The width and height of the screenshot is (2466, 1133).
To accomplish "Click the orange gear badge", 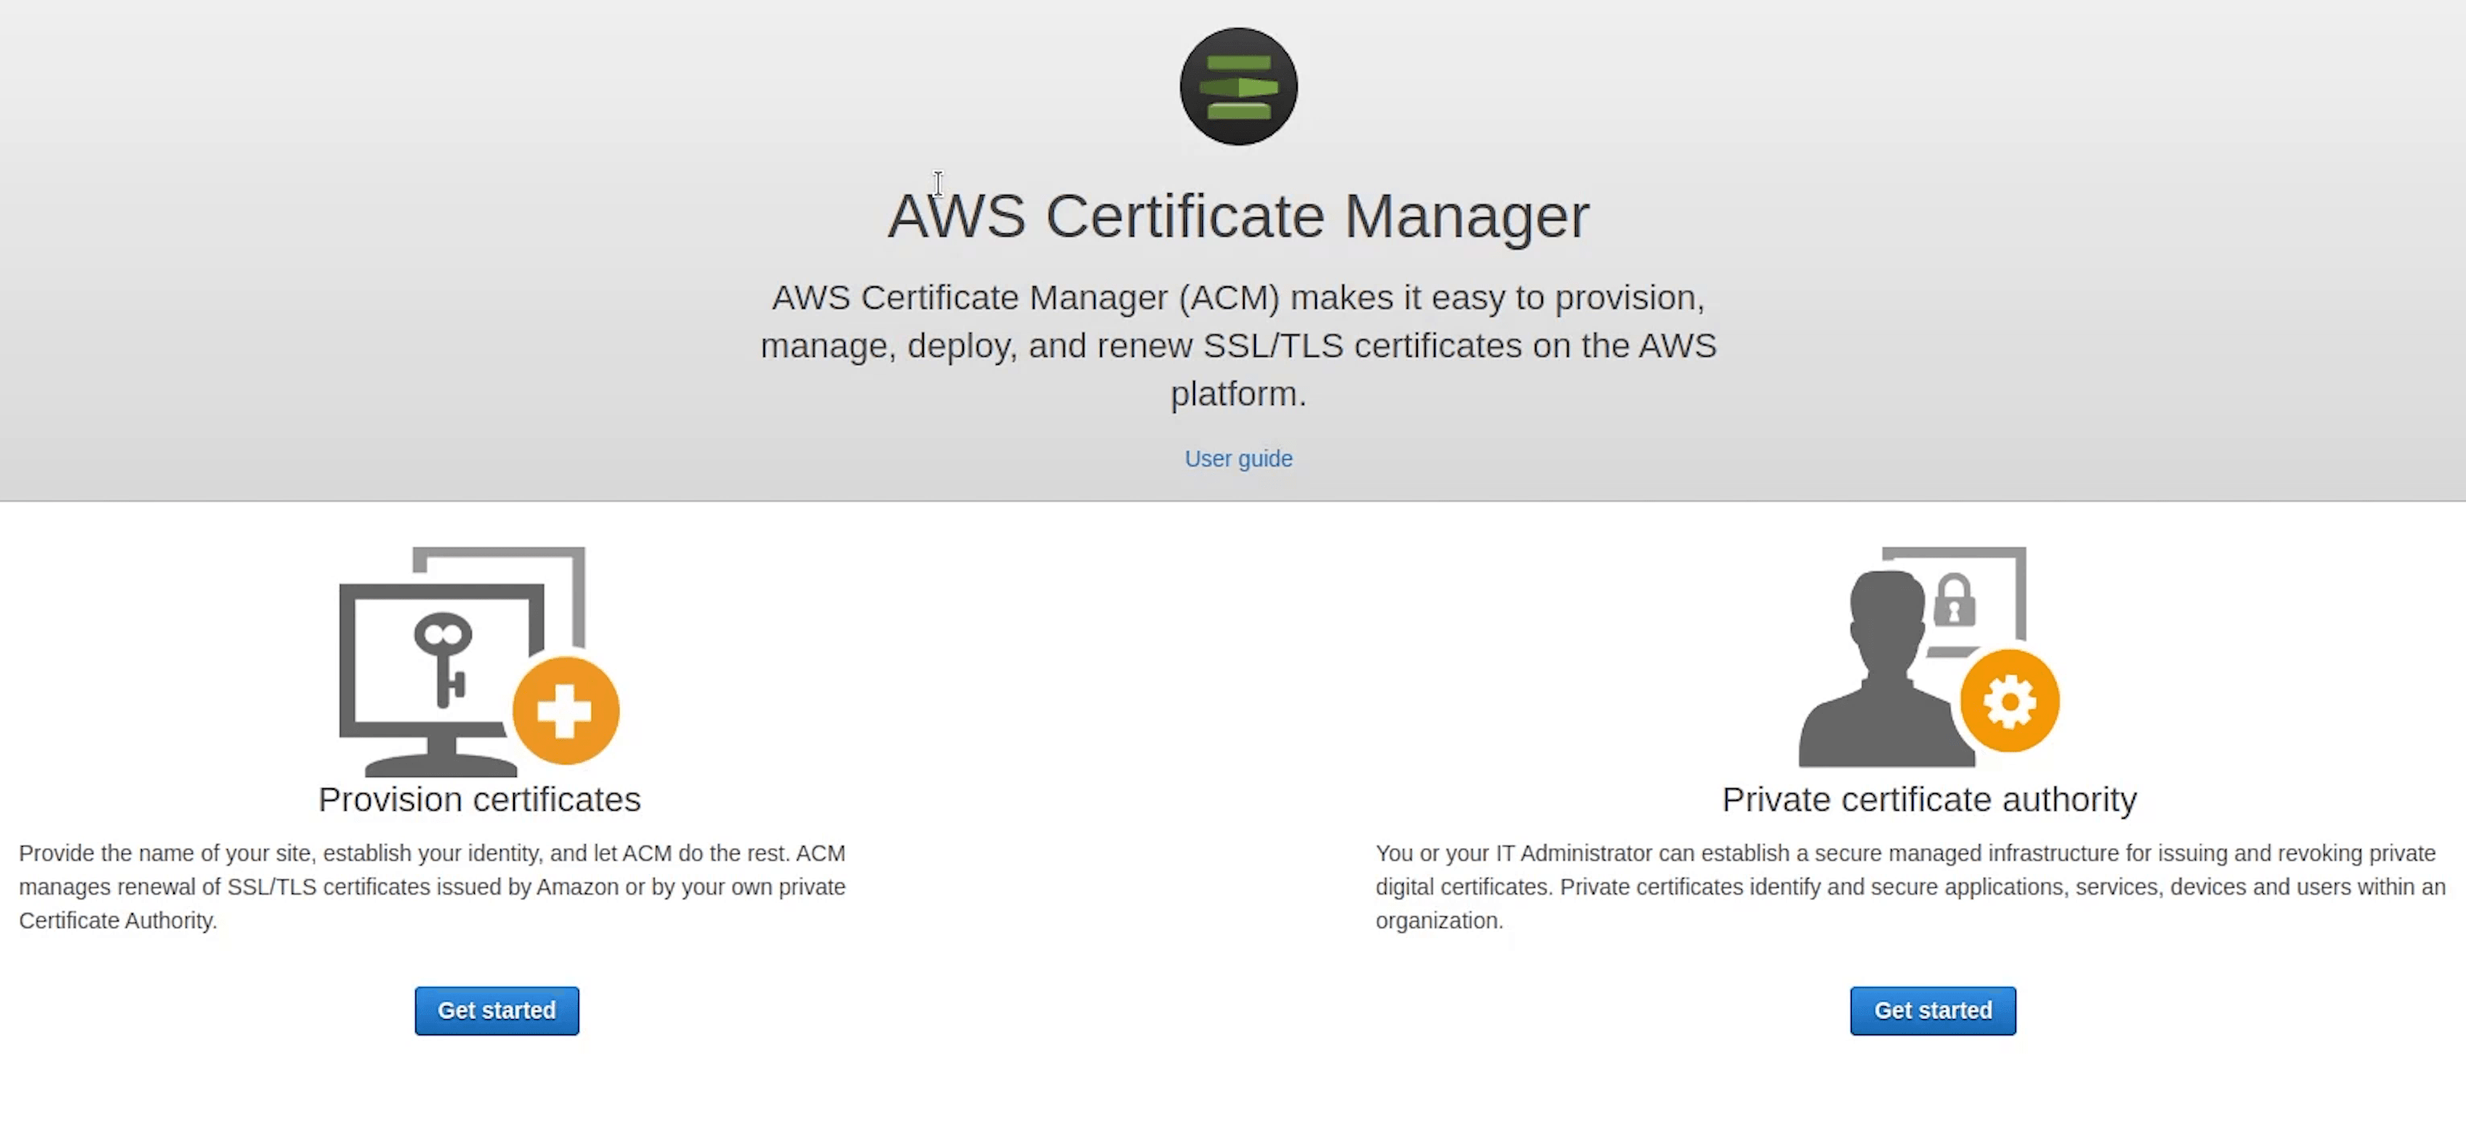I will [2010, 702].
